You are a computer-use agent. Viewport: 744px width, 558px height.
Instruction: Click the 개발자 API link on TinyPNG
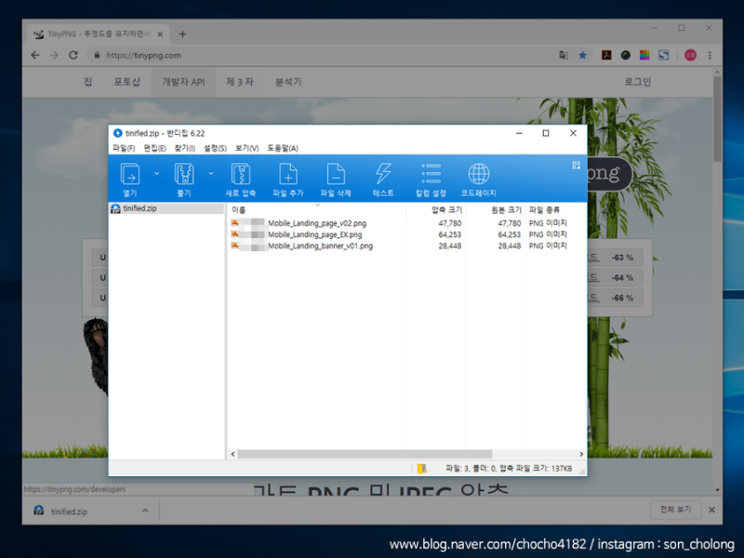(x=183, y=82)
